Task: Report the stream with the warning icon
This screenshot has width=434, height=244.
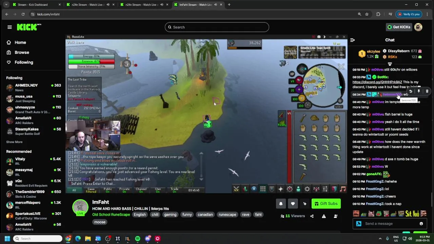Action: click(x=324, y=216)
